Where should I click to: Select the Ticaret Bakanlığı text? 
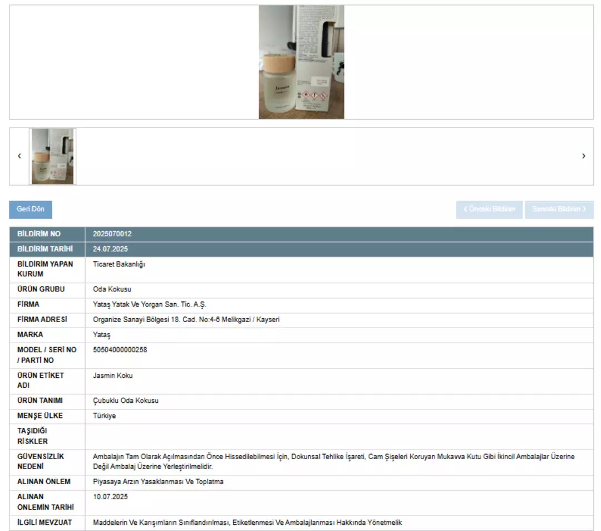[119, 265]
